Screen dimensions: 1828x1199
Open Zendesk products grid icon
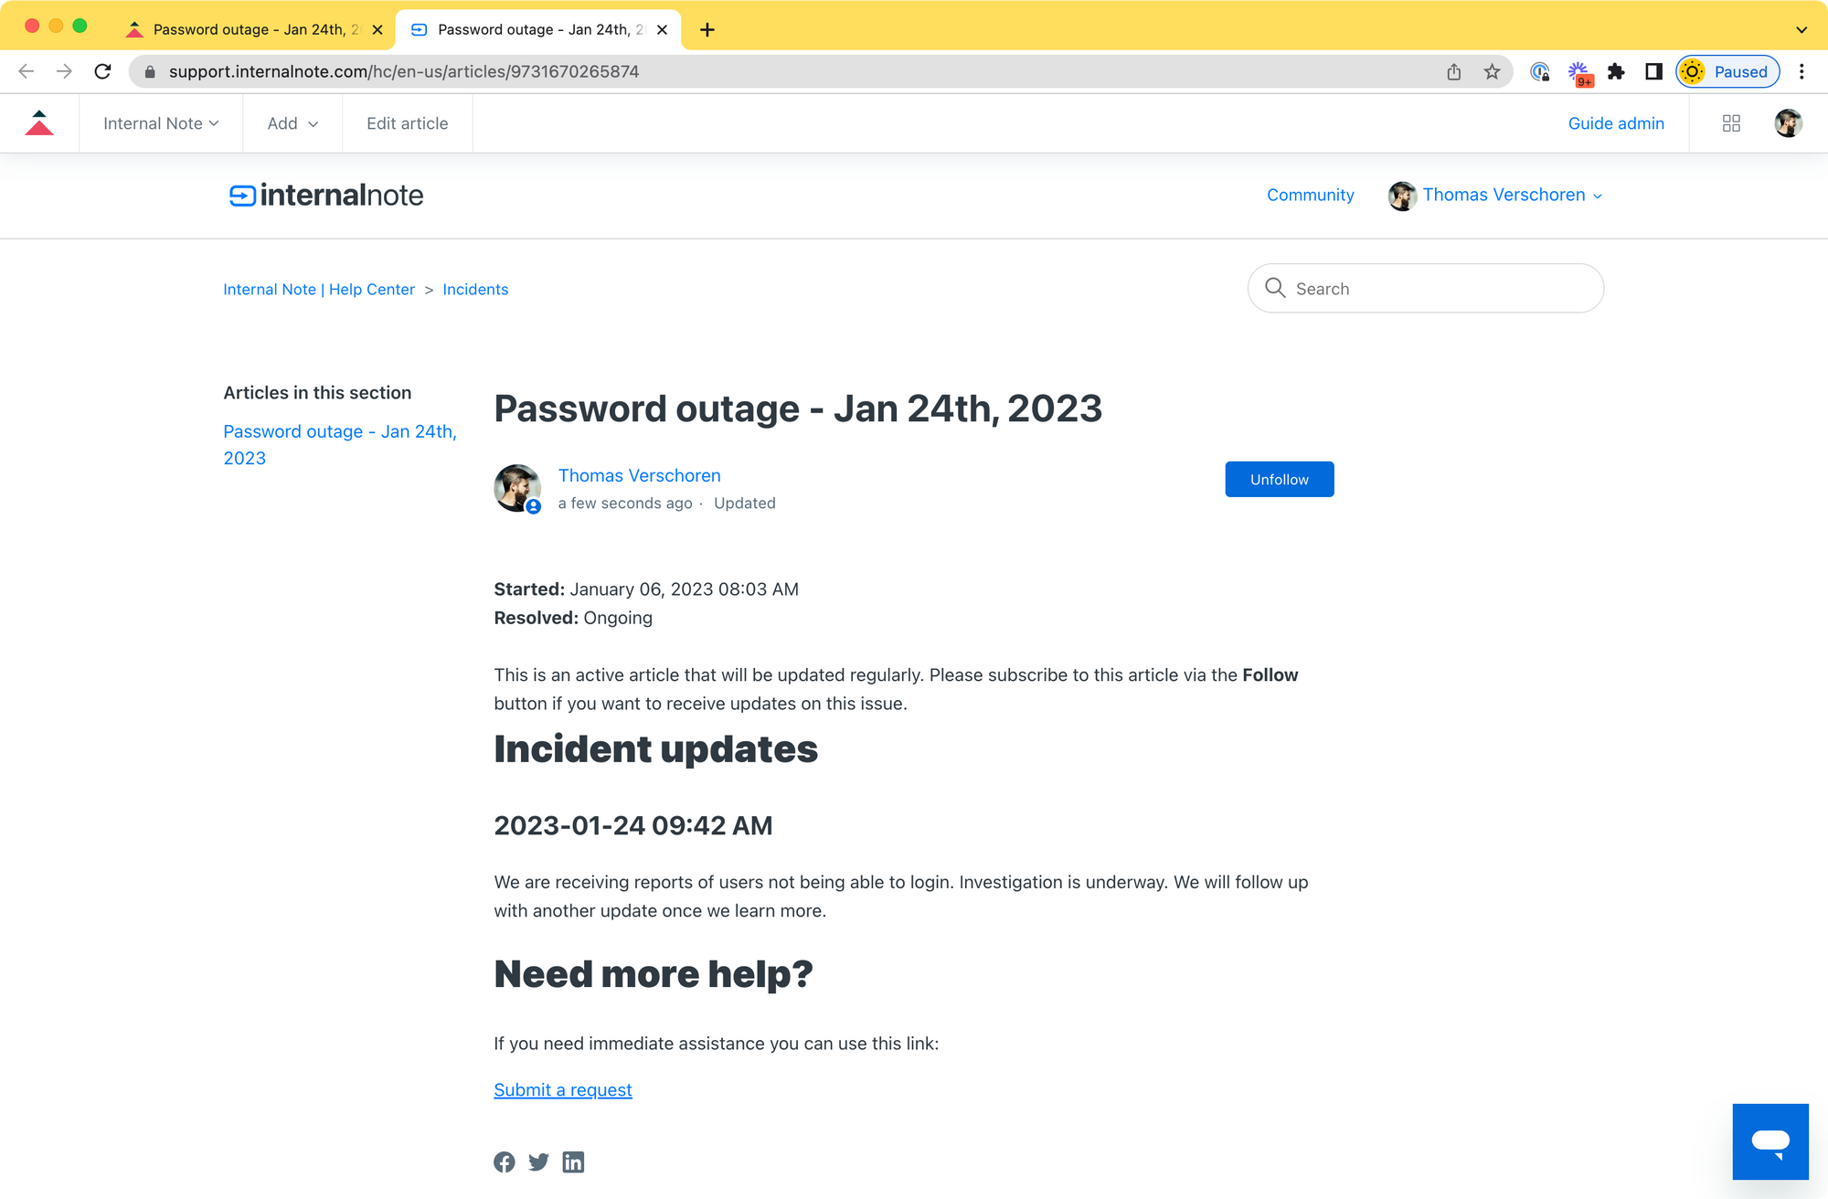(x=1731, y=123)
